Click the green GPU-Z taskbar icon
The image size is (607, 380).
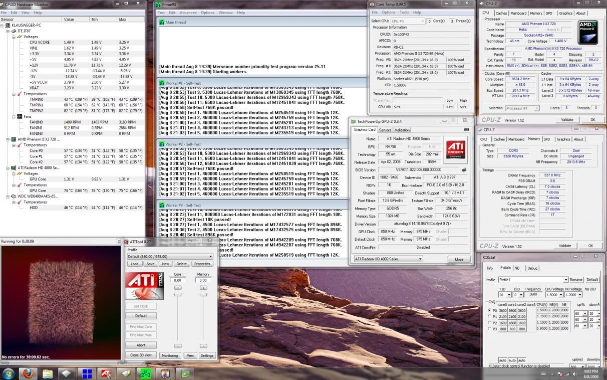click(185, 373)
